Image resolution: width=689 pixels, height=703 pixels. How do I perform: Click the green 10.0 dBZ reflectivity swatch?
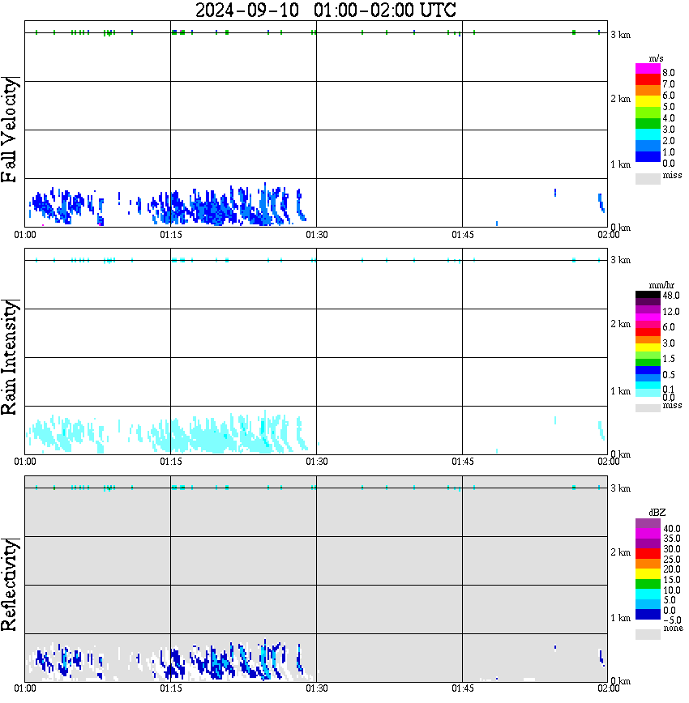pyautogui.click(x=648, y=584)
